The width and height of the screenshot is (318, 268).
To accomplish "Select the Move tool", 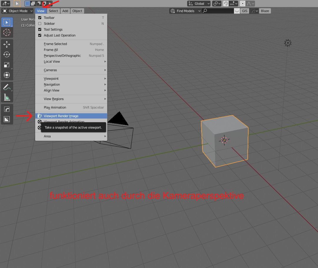I will (7, 44).
